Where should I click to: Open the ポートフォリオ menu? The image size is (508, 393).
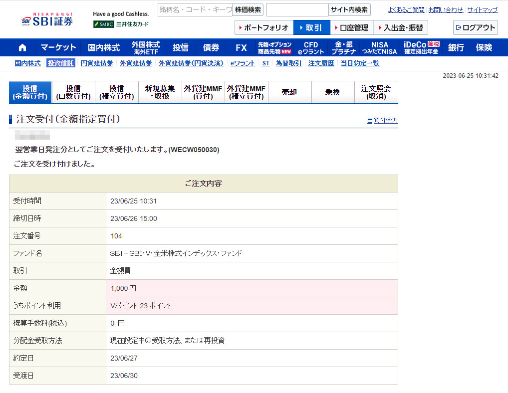(263, 27)
